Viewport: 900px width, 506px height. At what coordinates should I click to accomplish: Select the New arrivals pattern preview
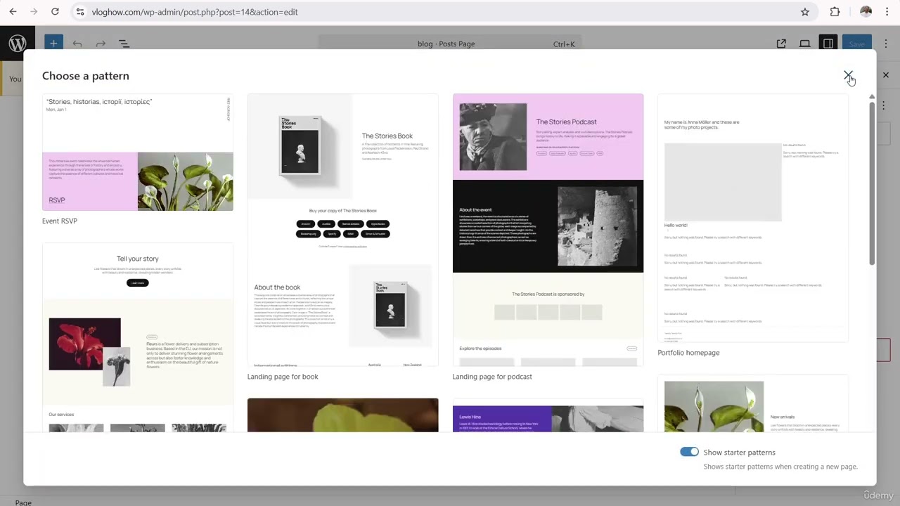[753, 403]
